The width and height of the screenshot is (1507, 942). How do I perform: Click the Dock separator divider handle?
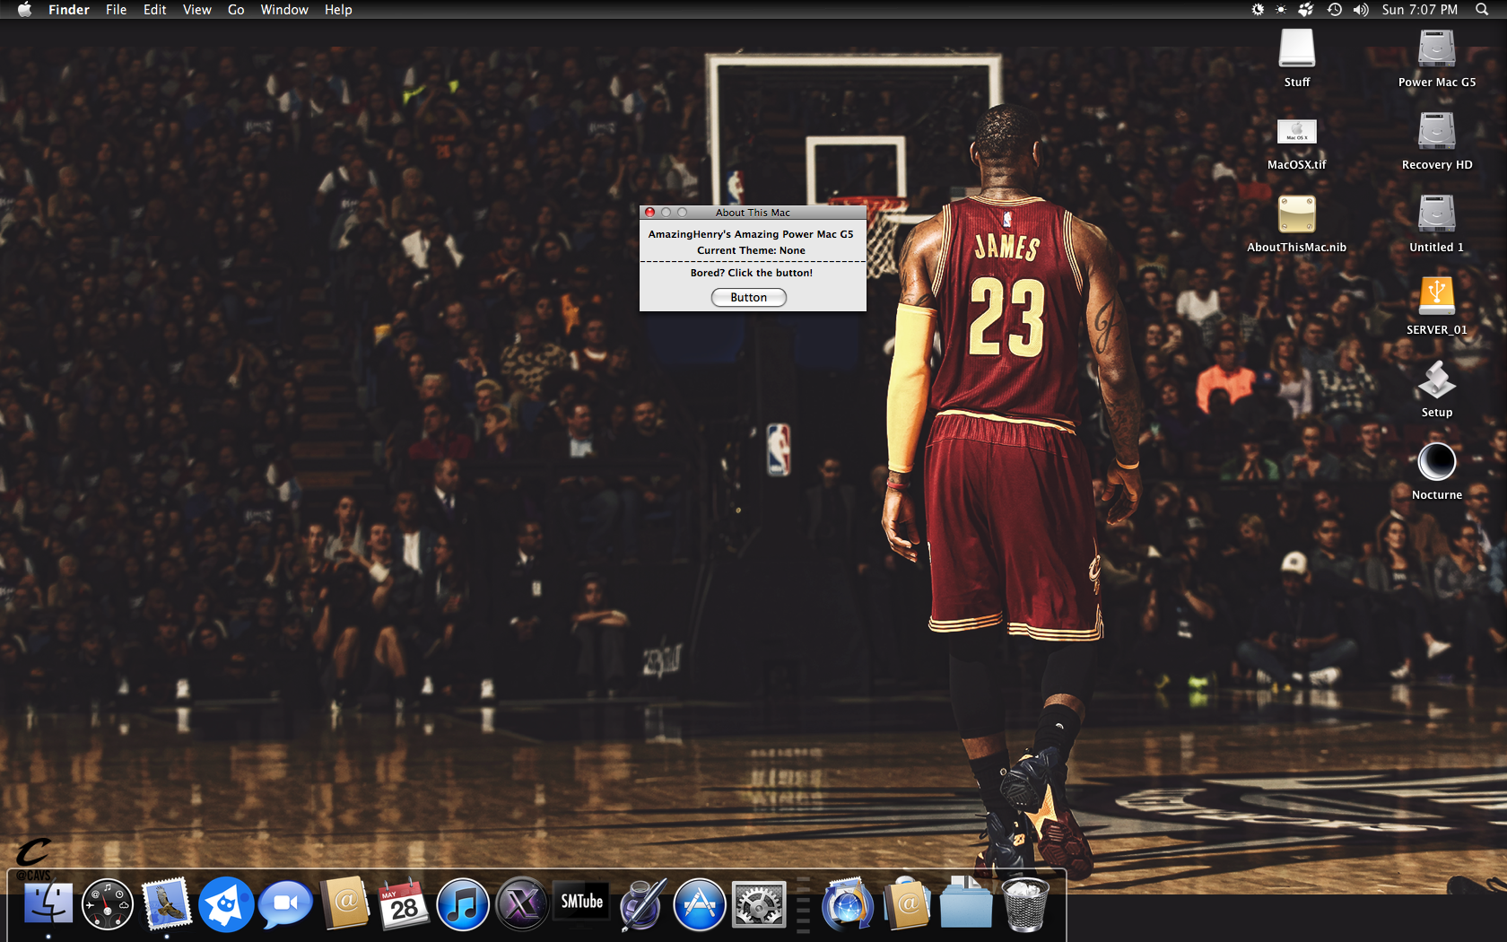(x=804, y=904)
